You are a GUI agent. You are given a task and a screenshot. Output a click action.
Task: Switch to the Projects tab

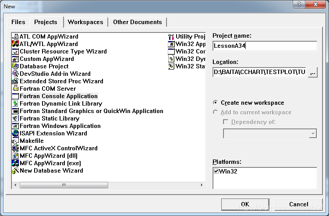click(46, 22)
